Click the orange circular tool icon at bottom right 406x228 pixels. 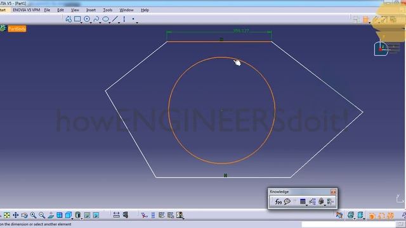point(372,215)
